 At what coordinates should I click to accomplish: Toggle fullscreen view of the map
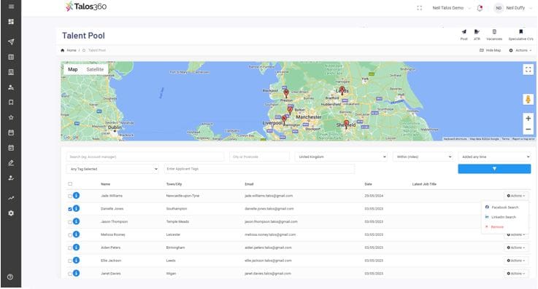528,70
